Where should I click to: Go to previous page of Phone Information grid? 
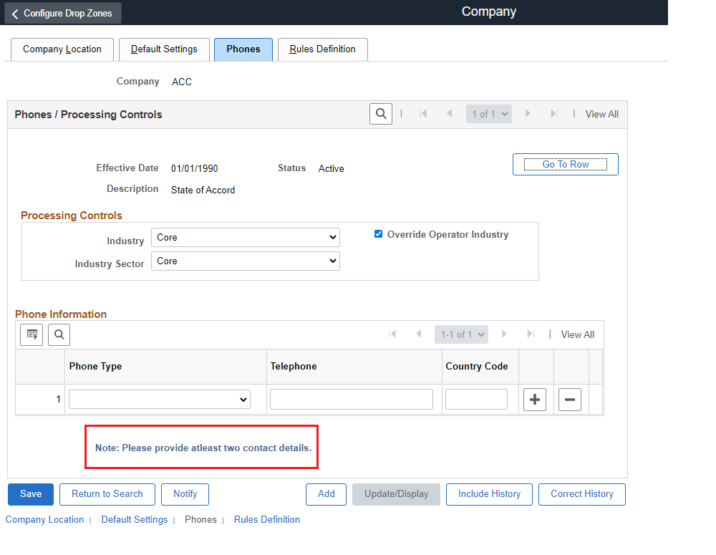point(419,334)
